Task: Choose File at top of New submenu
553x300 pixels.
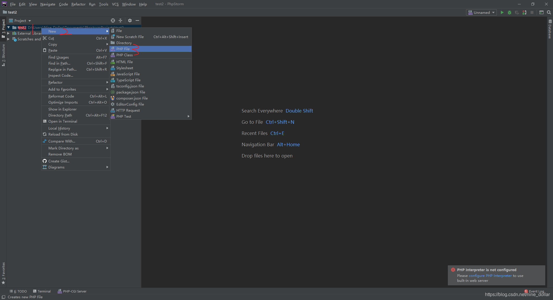Action: 150,31
